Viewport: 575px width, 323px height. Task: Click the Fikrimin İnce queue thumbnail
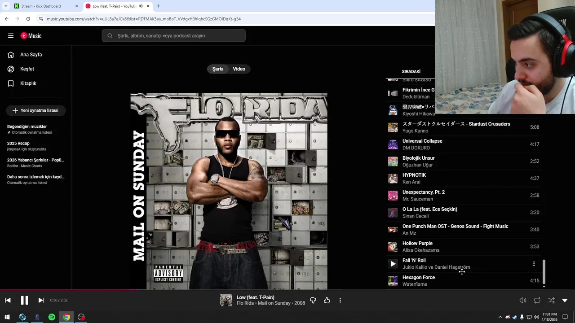pos(393,93)
